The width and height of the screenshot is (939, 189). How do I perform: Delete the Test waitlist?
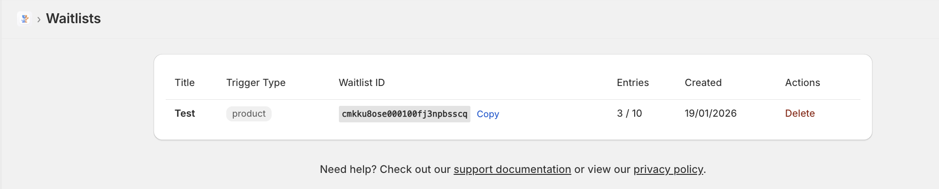[x=799, y=113]
